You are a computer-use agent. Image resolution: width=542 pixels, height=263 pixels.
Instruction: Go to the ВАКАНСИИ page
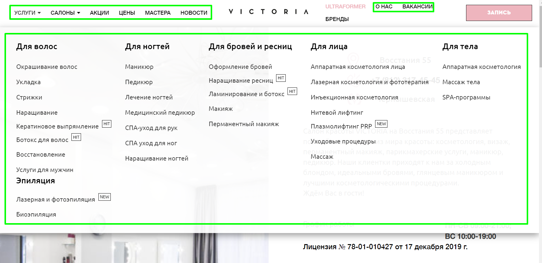coord(417,7)
